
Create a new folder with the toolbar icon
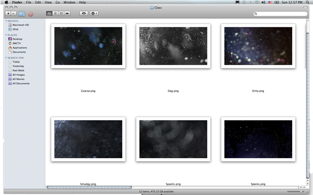pos(22,14)
